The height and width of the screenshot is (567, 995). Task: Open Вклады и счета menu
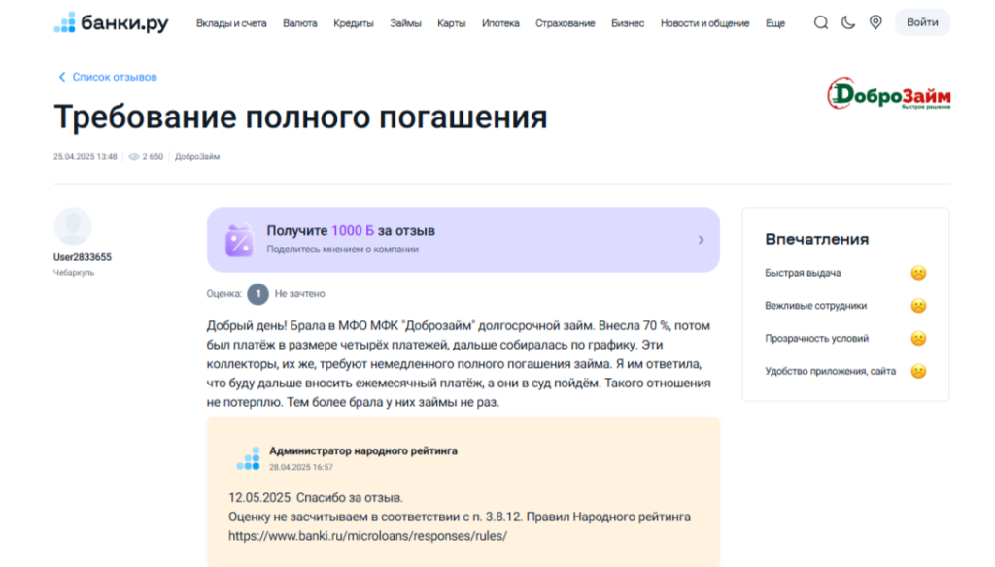pos(231,23)
